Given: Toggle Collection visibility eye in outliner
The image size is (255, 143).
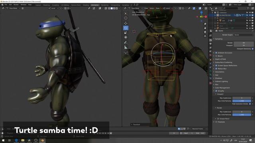Looking at the screenshot, I should coord(250,12).
